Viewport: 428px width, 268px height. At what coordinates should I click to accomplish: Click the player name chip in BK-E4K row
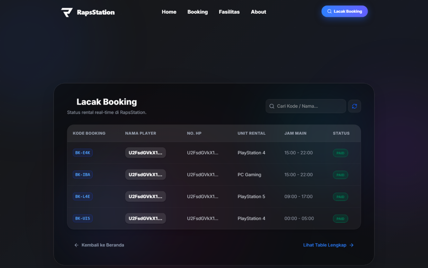[145, 153]
